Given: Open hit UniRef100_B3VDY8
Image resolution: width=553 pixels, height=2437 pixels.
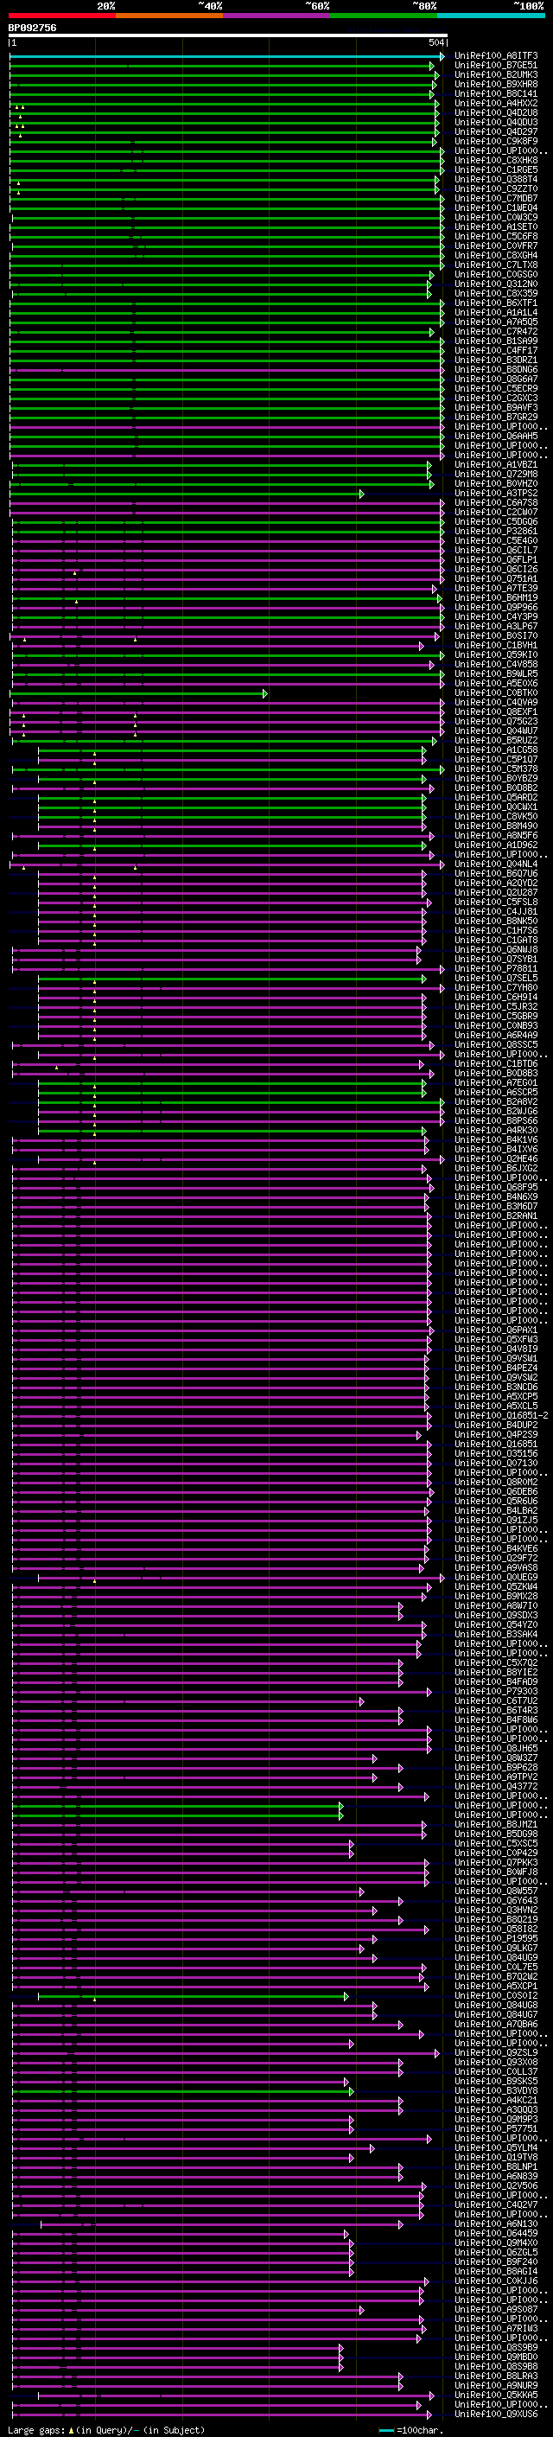Looking at the screenshot, I should pyautogui.click(x=495, y=2090).
